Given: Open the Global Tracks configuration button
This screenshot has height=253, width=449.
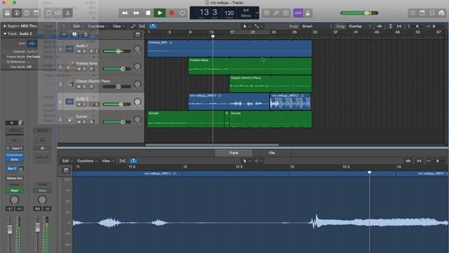Looking at the screenshot, I should (138, 34).
